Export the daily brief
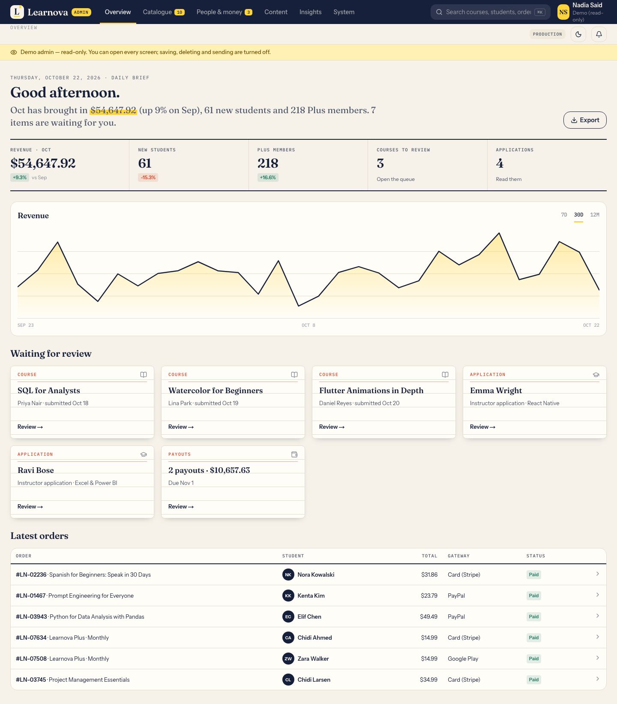Image resolution: width=617 pixels, height=704 pixels. click(585, 120)
